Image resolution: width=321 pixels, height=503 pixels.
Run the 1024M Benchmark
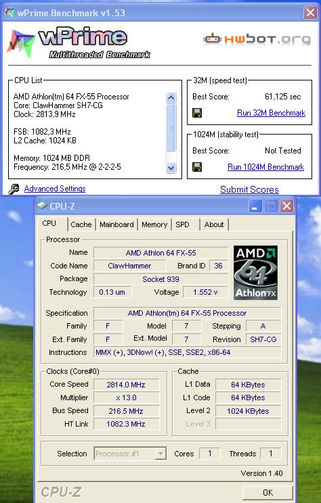tap(265, 167)
